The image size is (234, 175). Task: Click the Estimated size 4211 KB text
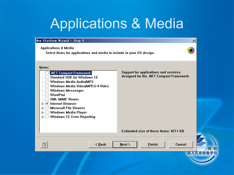[153, 131]
